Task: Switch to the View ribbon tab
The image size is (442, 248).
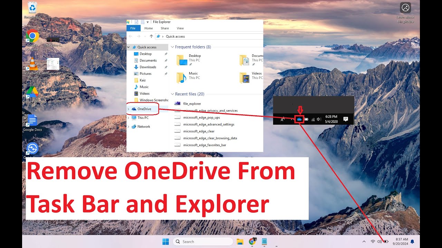Action: pos(180,28)
